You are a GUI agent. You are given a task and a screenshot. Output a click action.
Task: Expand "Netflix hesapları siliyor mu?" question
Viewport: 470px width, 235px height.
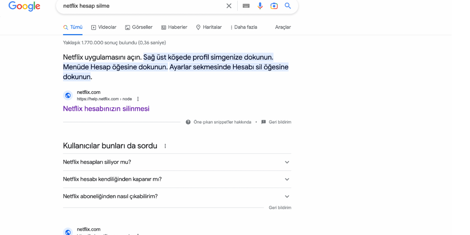(x=287, y=162)
